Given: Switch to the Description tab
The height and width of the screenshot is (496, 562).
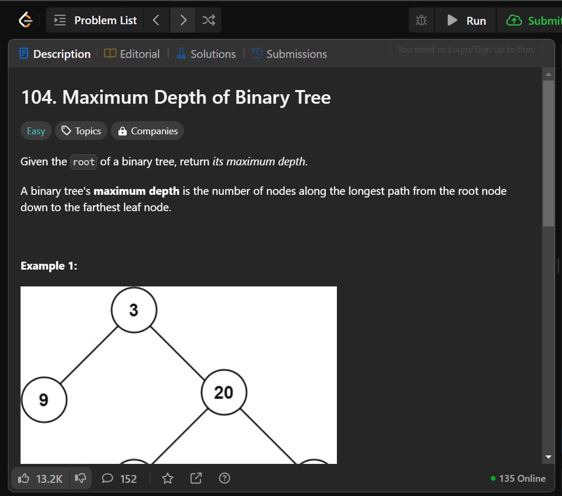Looking at the screenshot, I should (x=55, y=54).
